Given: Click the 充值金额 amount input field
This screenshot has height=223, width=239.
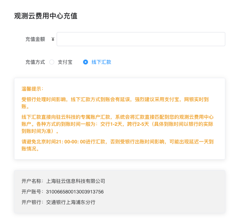Looking at the screenshot, I should [141, 39].
